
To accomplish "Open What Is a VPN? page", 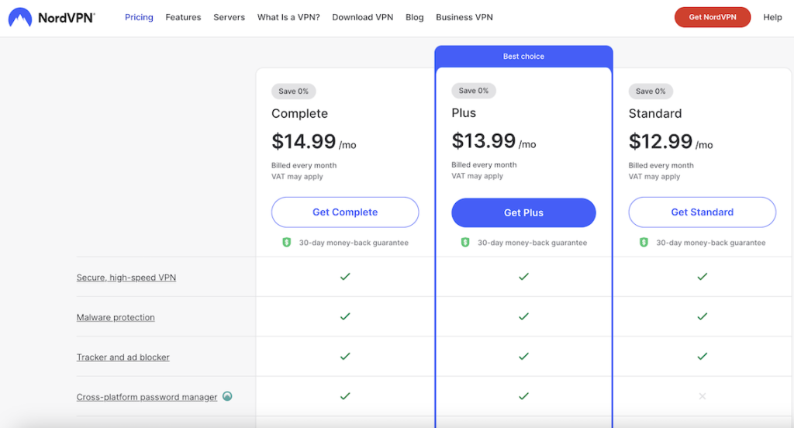I will (288, 17).
